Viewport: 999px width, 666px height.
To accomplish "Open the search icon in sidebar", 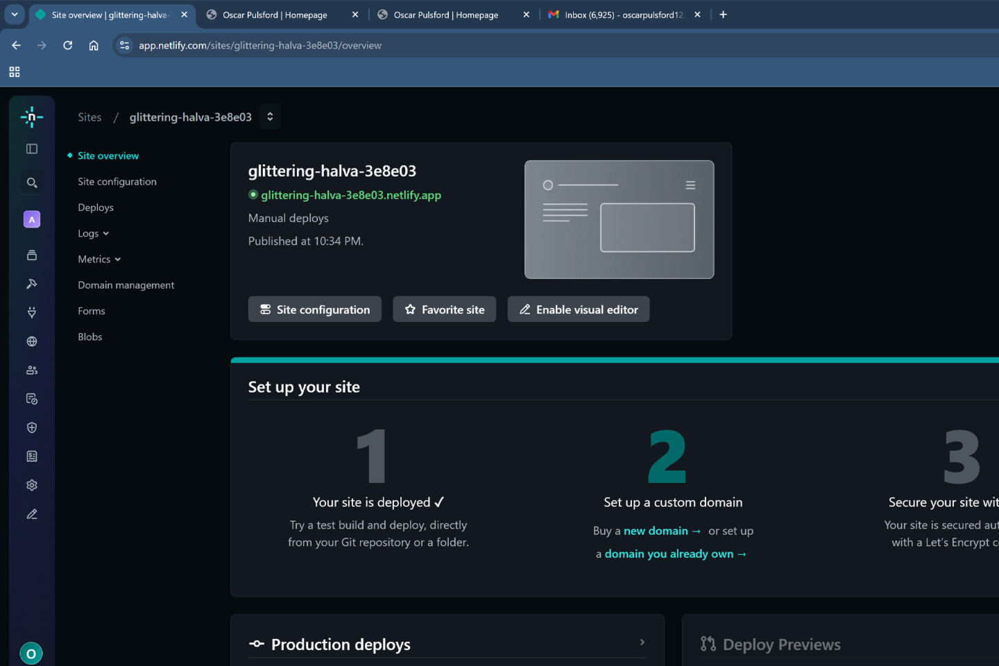I will (32, 182).
